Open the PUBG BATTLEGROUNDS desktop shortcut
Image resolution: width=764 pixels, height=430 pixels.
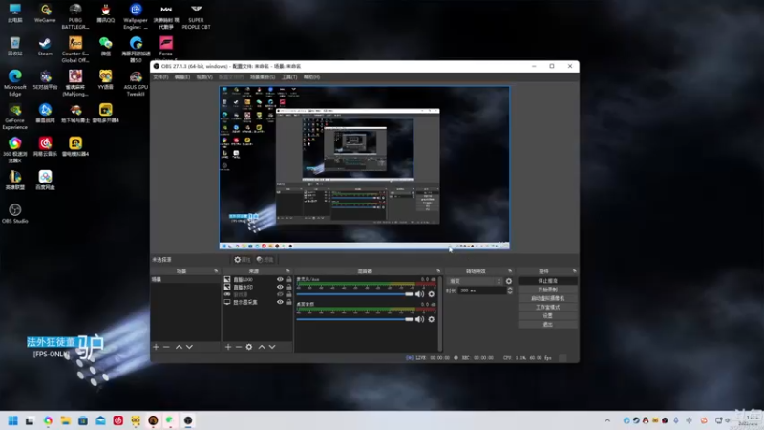pos(75,16)
